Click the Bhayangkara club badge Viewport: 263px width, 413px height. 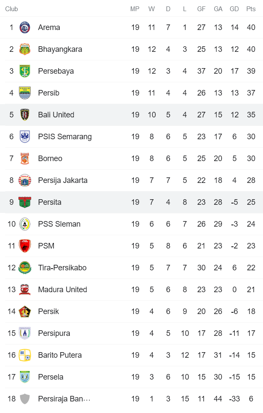pos(25,49)
